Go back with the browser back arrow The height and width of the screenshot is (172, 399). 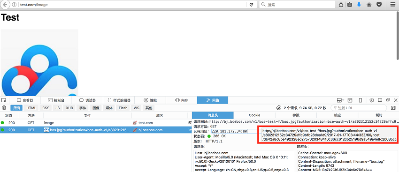5,5
